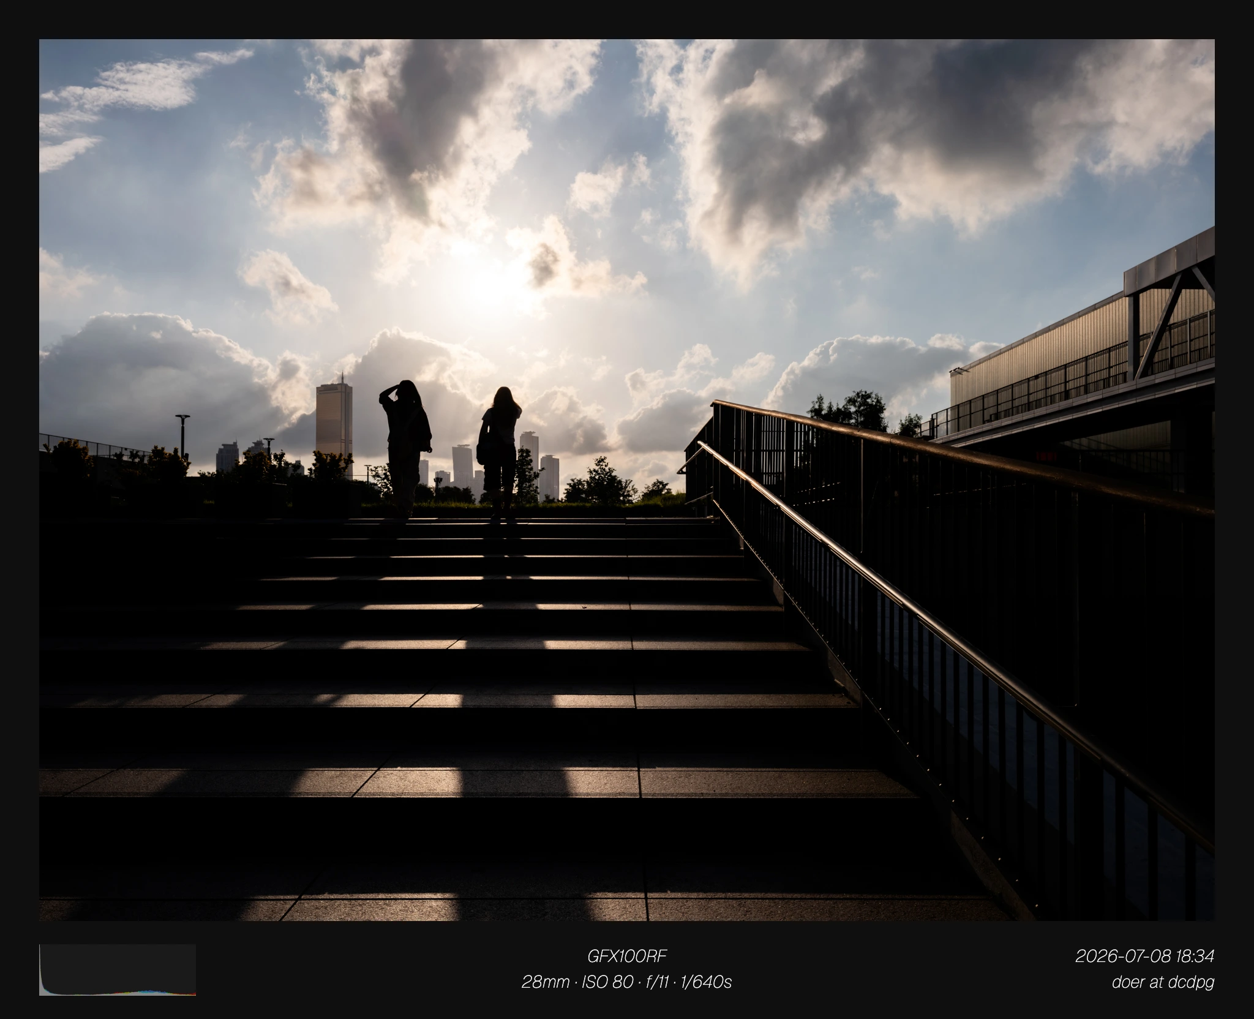Click the 2026-07-08 18:34 timestamp

(x=1144, y=955)
